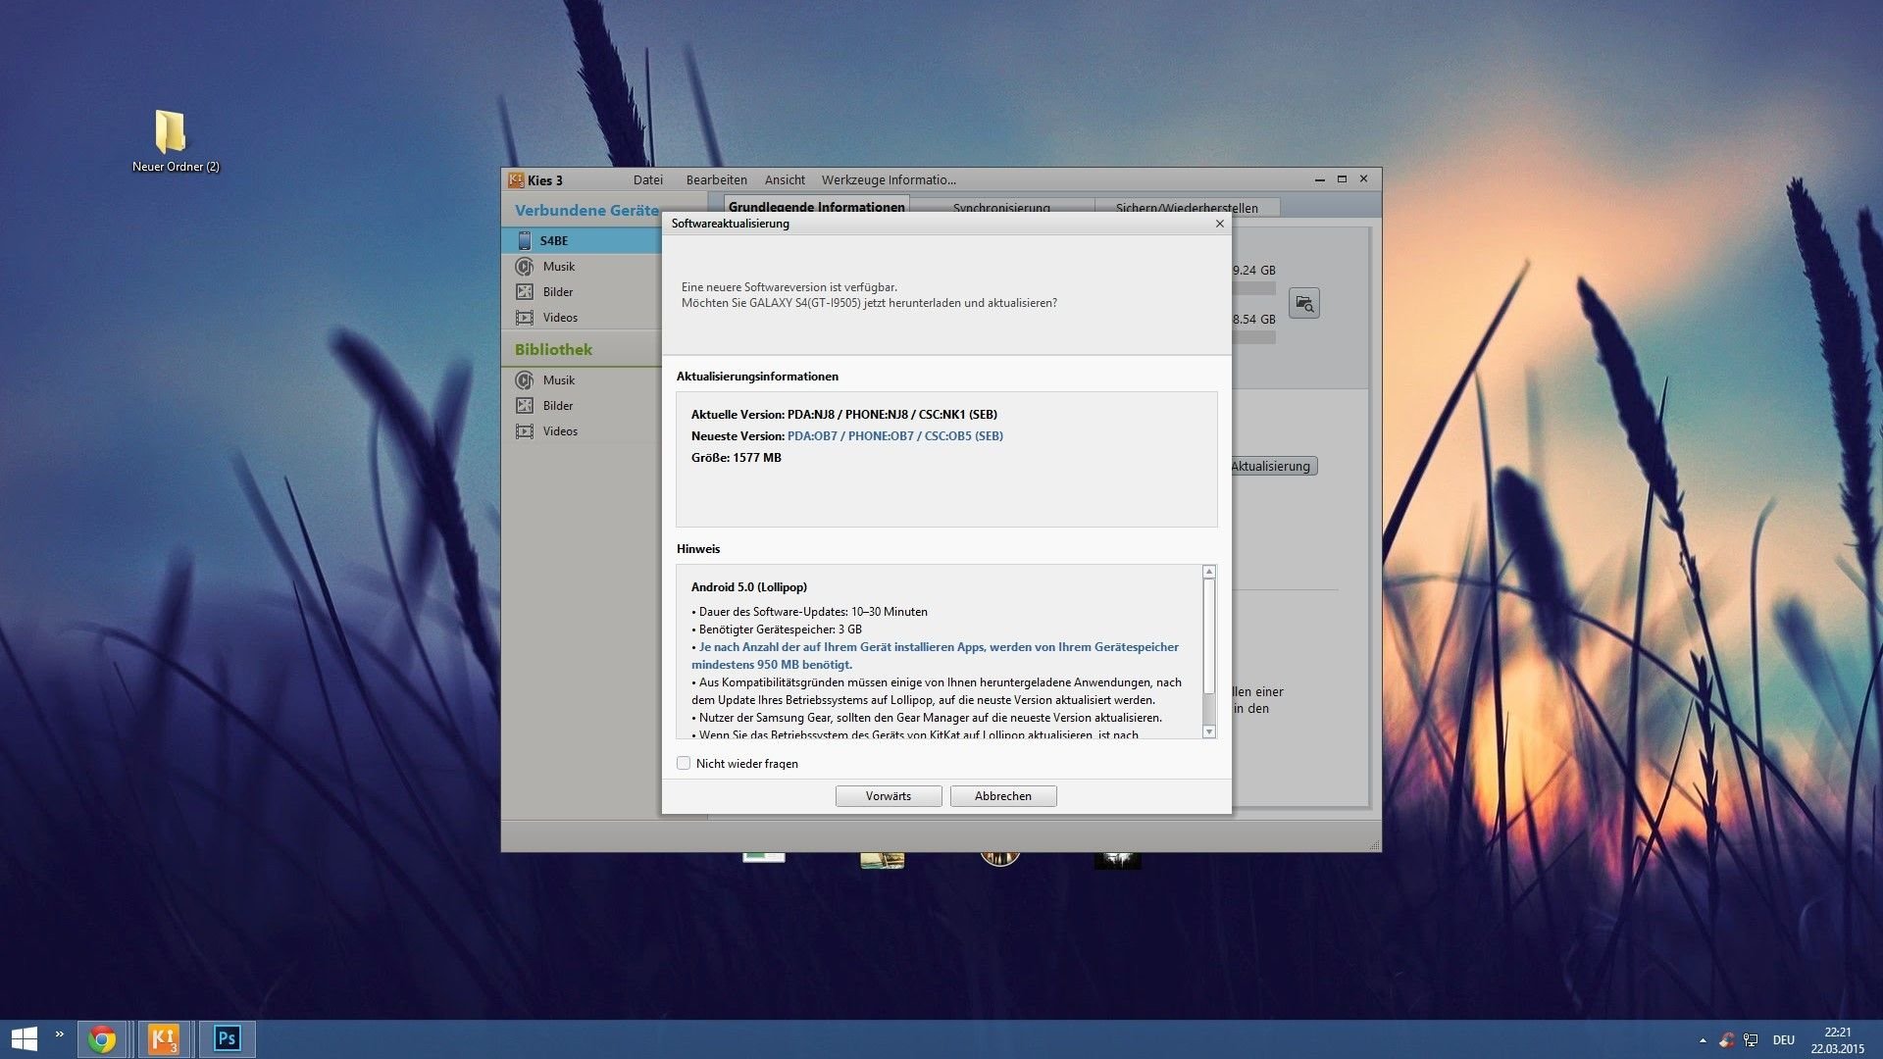Minimize the Kies 3 window

(x=1320, y=179)
